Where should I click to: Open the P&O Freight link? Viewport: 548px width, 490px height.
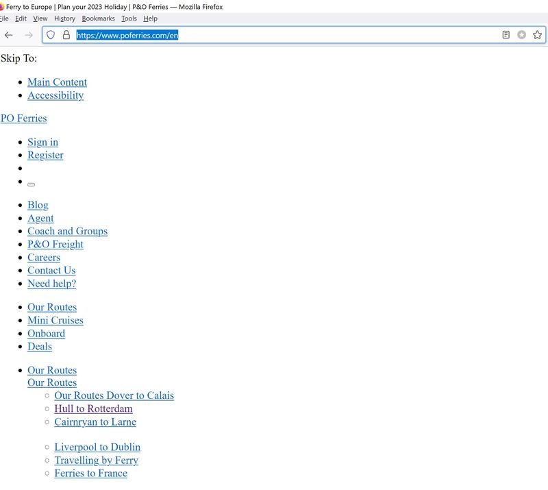pos(55,244)
